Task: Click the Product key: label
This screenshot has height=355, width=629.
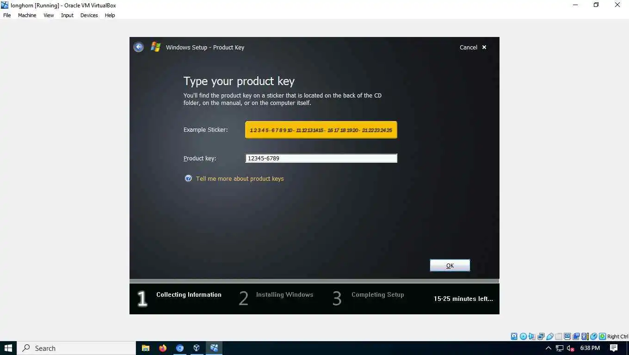Action: click(x=200, y=158)
